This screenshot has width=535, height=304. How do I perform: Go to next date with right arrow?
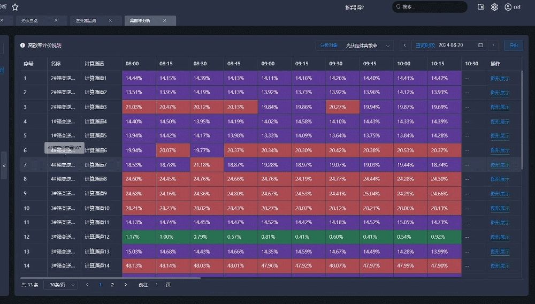493,45
